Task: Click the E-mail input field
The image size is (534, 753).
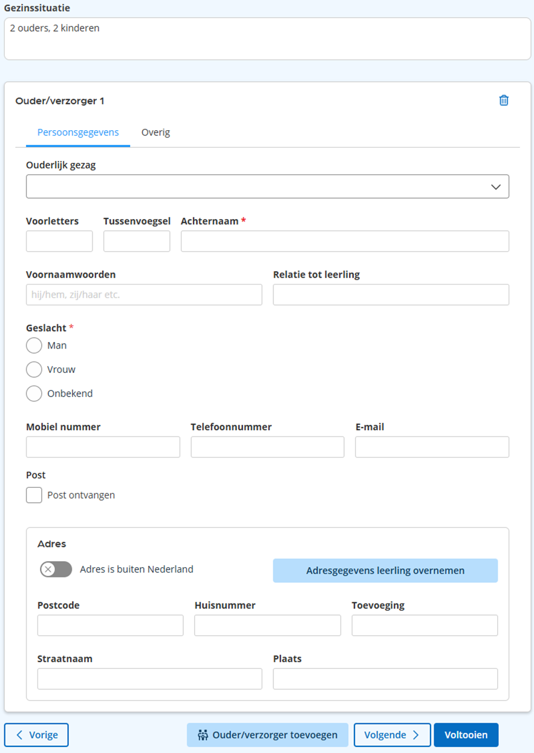Action: [432, 447]
